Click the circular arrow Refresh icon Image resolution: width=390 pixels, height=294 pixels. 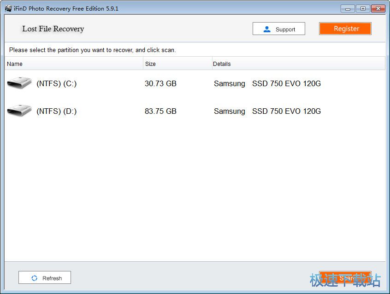[x=34, y=278]
